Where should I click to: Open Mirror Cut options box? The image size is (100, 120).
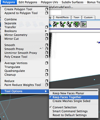tap(46, 39)
